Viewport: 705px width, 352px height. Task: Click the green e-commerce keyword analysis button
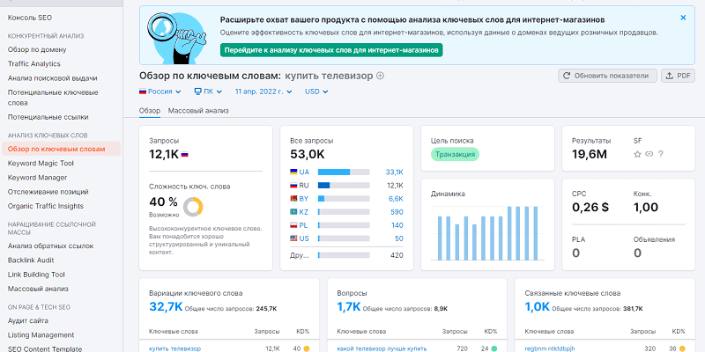pos(330,50)
